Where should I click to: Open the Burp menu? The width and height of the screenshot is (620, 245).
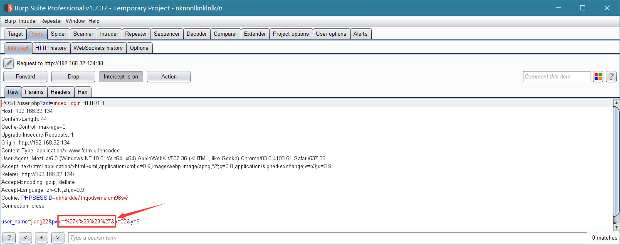coord(10,21)
